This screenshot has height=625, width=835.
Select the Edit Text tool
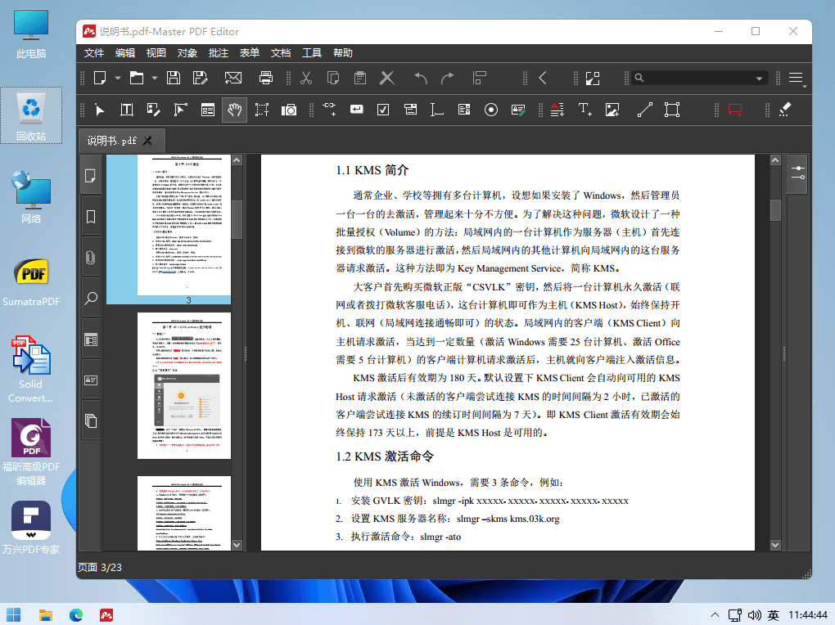[127, 110]
